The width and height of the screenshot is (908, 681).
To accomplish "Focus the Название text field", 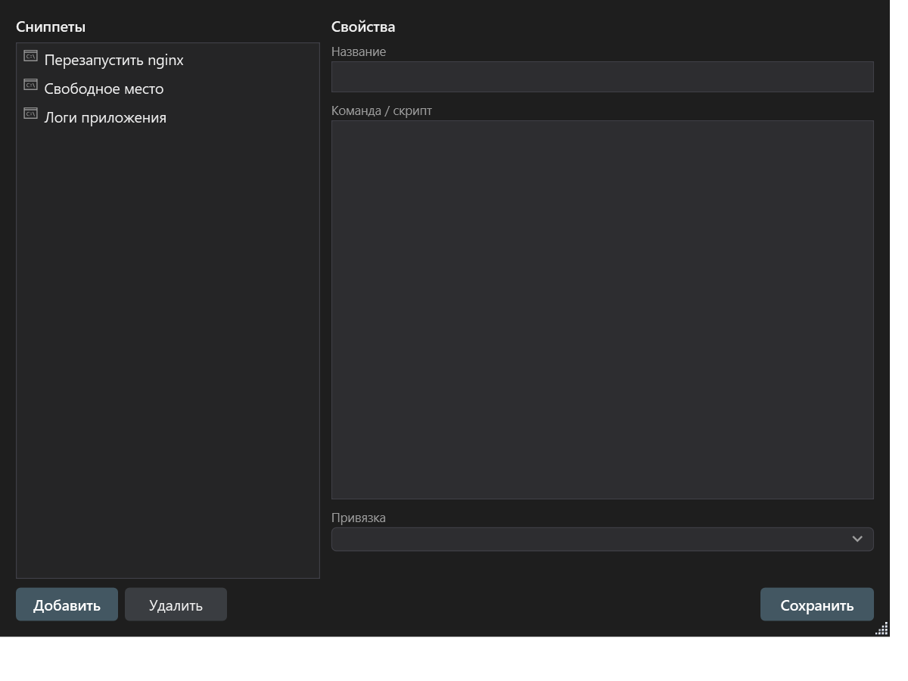I will (x=602, y=76).
